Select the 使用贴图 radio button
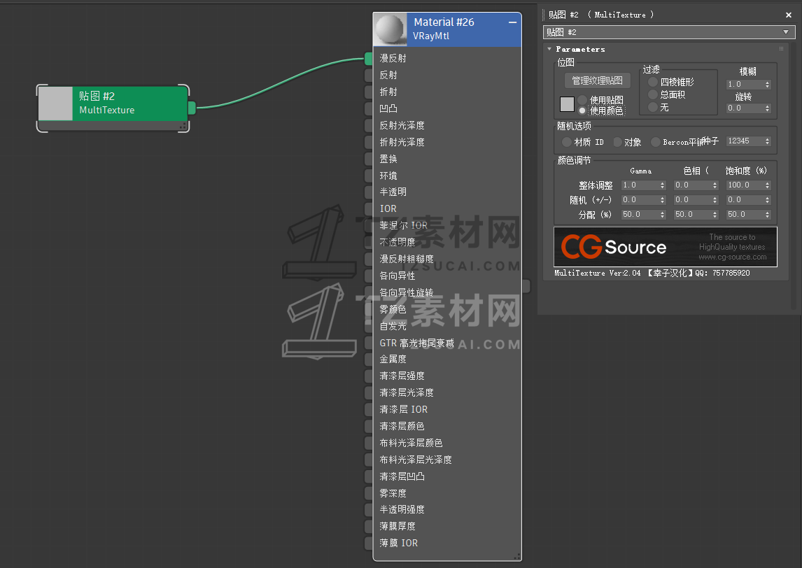The image size is (802, 568). tap(582, 100)
